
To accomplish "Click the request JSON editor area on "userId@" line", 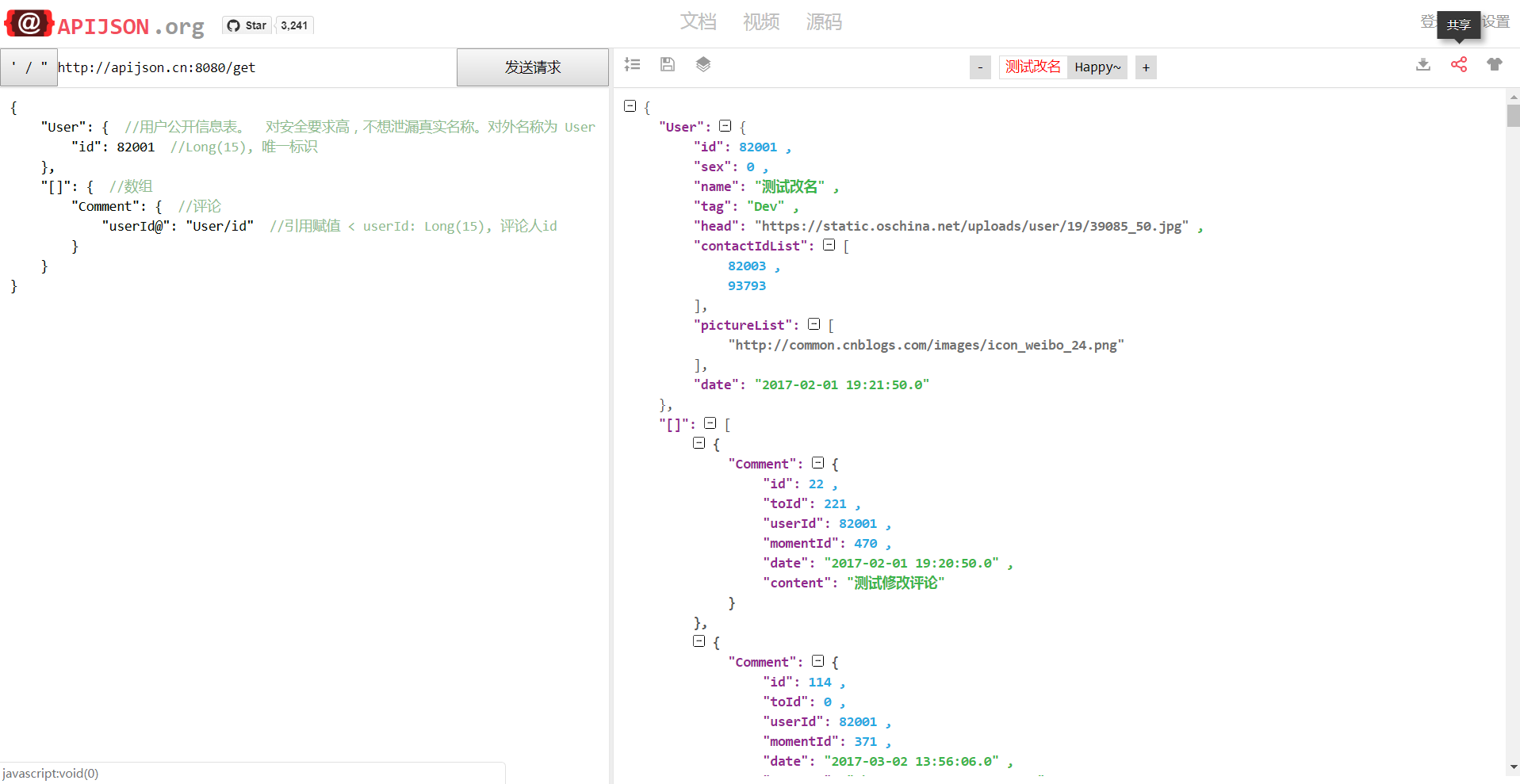I will 329,226.
